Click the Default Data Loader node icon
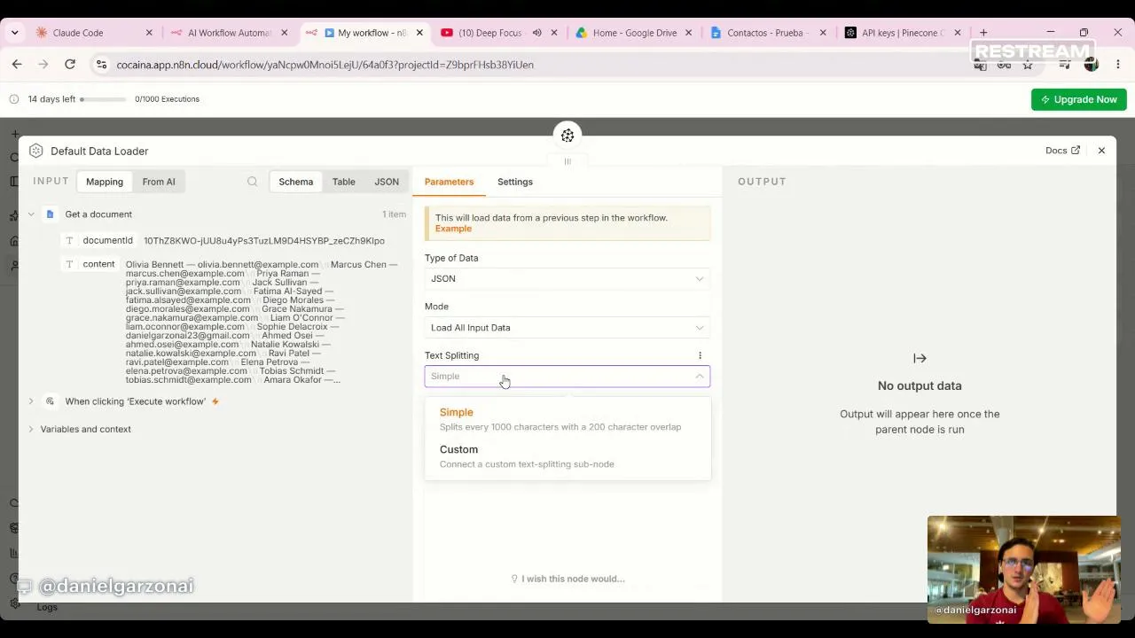1135x638 pixels. (36, 151)
